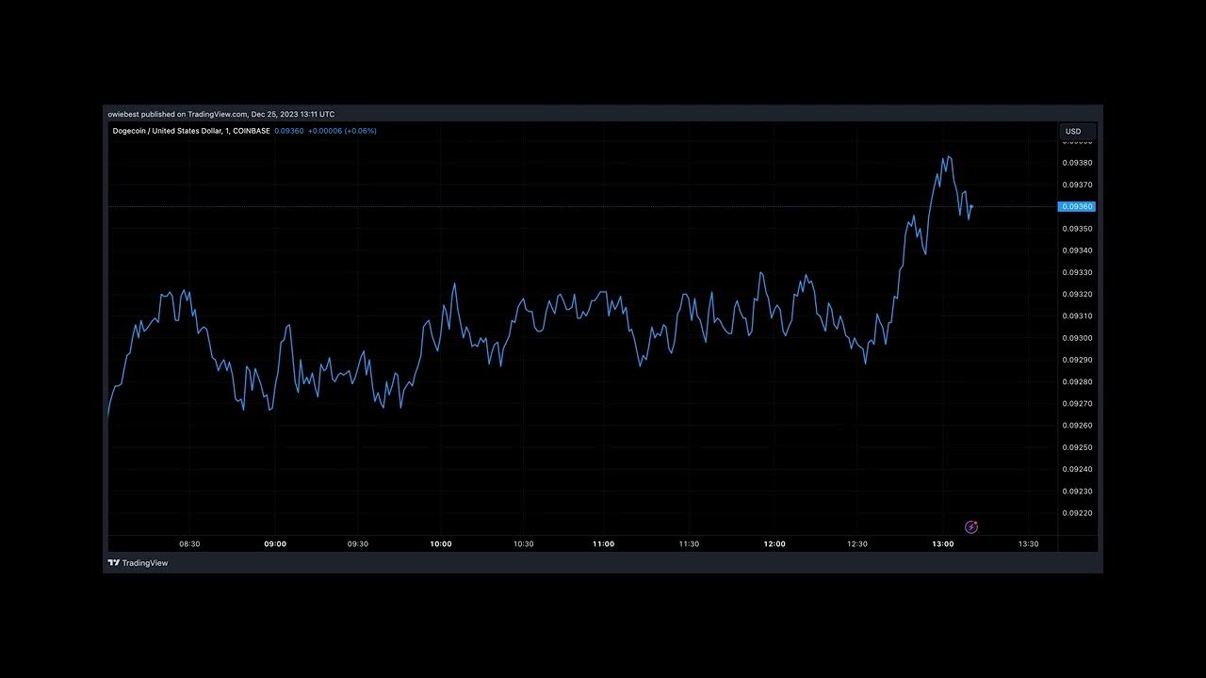Click the 11:00 time axis label
This screenshot has height=678, width=1206.
pyautogui.click(x=603, y=544)
